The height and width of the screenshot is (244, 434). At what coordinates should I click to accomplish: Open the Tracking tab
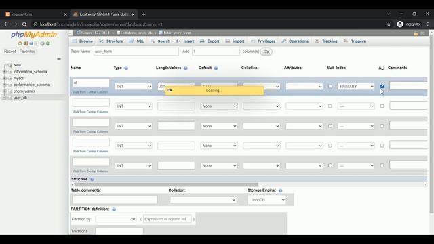click(326, 41)
